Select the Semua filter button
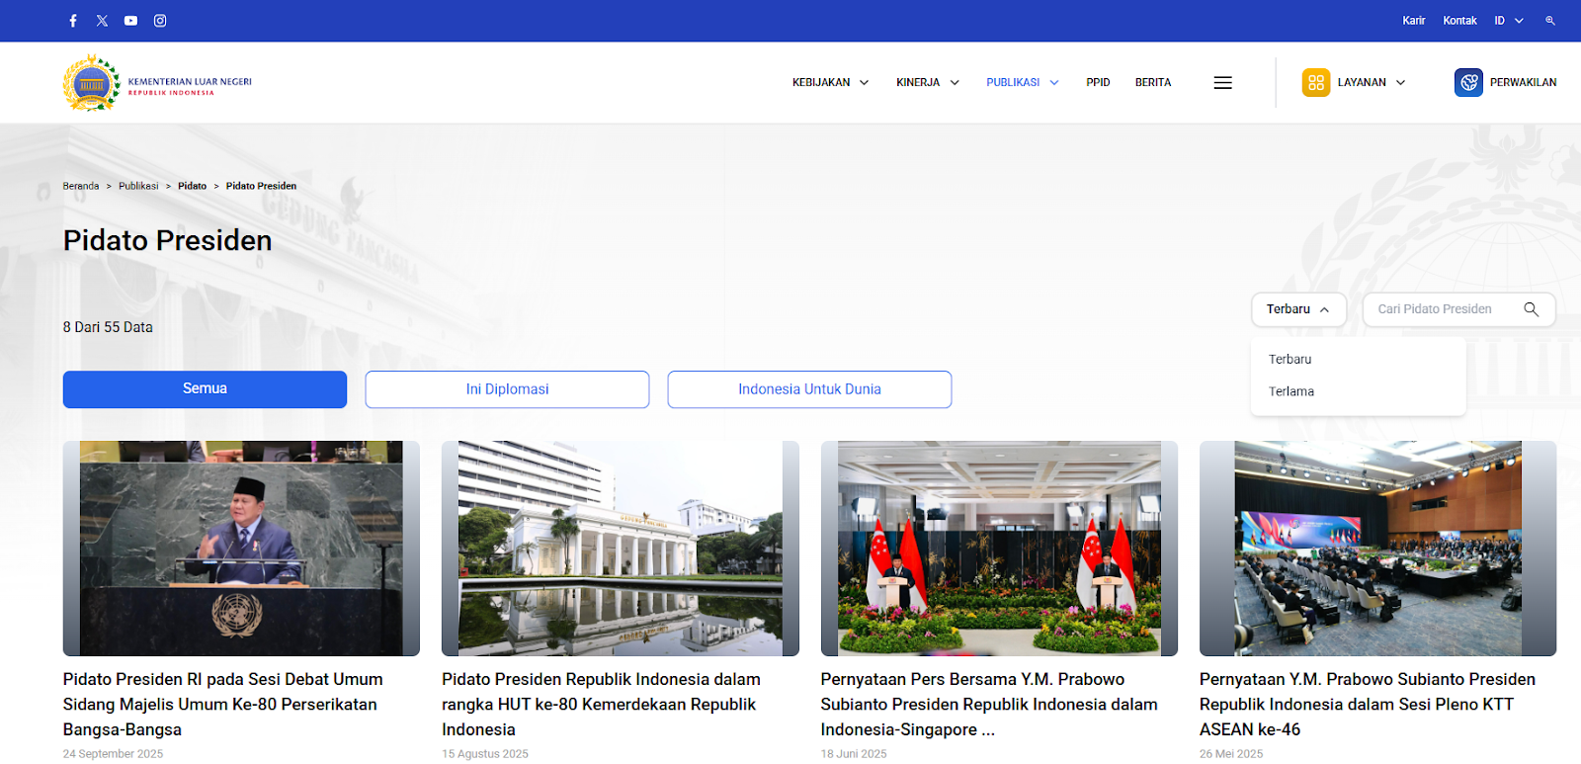Viewport: 1581px width, 764px height. pos(205,389)
